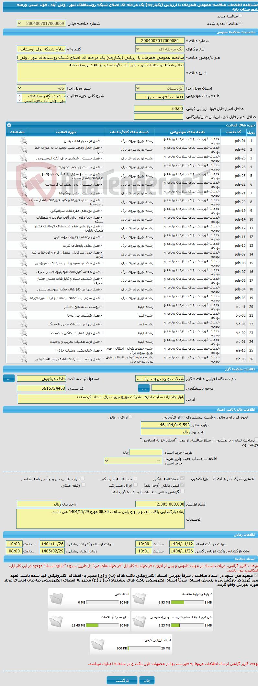Open نوع برگزاری dropdown
The image size is (258, 686).
point(160,49)
